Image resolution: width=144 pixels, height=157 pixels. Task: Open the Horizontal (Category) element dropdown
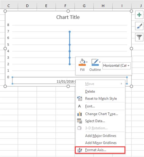tap(116, 66)
